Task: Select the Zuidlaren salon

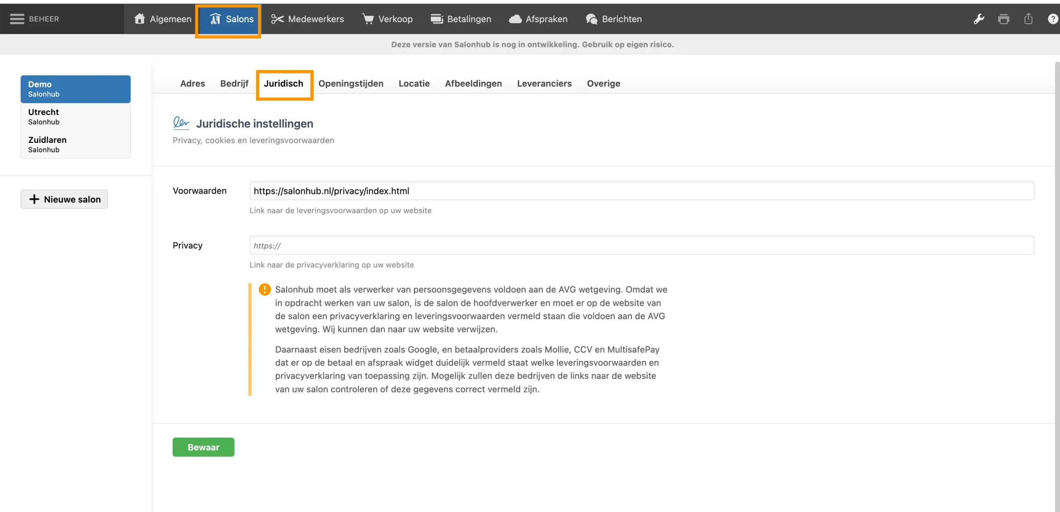Action: click(x=75, y=144)
